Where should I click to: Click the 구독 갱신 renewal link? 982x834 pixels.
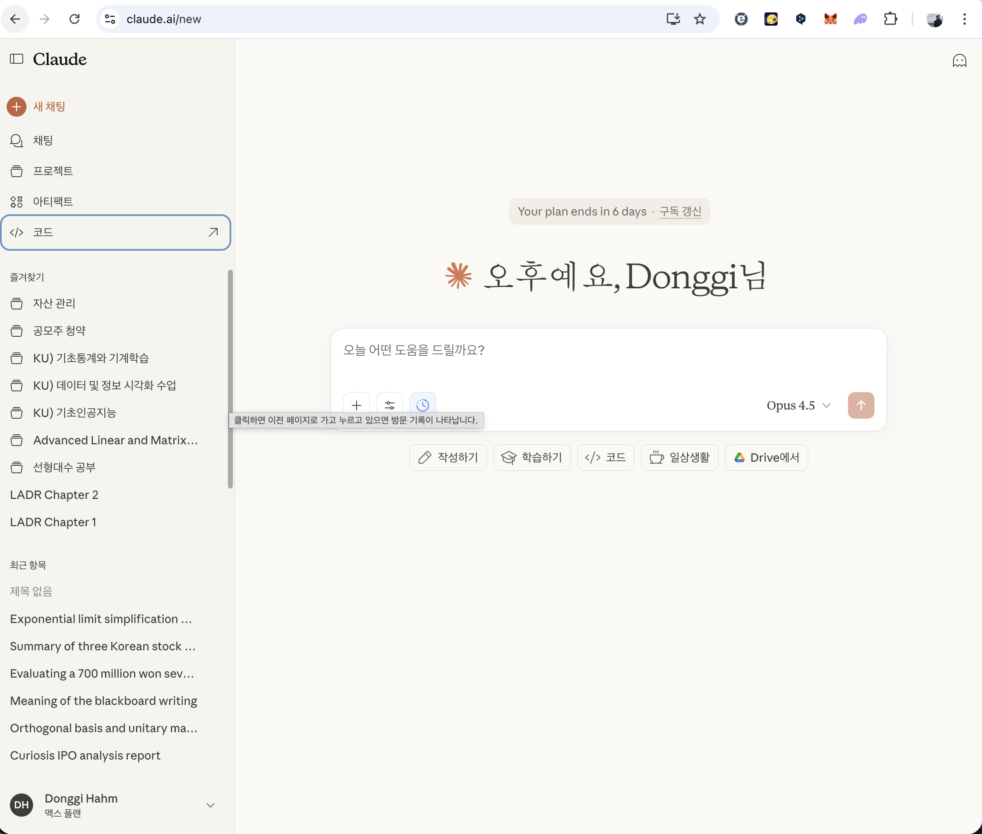pyautogui.click(x=680, y=211)
